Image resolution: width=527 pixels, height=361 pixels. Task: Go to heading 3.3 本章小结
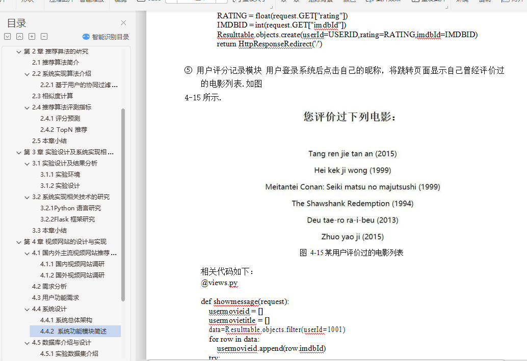pos(49,230)
